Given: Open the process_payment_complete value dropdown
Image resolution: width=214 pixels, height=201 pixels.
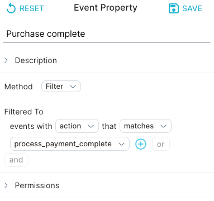Looking at the screenshot, I should 70,144.
